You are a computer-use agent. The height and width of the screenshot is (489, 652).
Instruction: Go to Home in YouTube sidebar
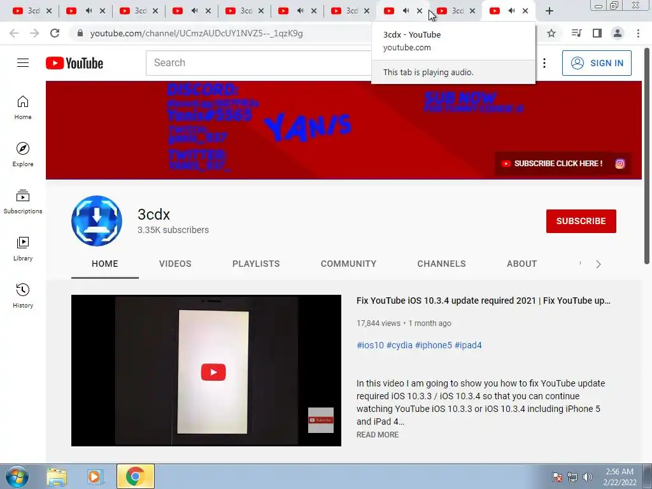23,107
